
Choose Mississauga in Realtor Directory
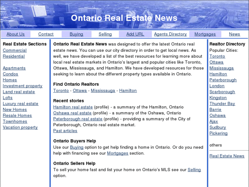point(222,68)
